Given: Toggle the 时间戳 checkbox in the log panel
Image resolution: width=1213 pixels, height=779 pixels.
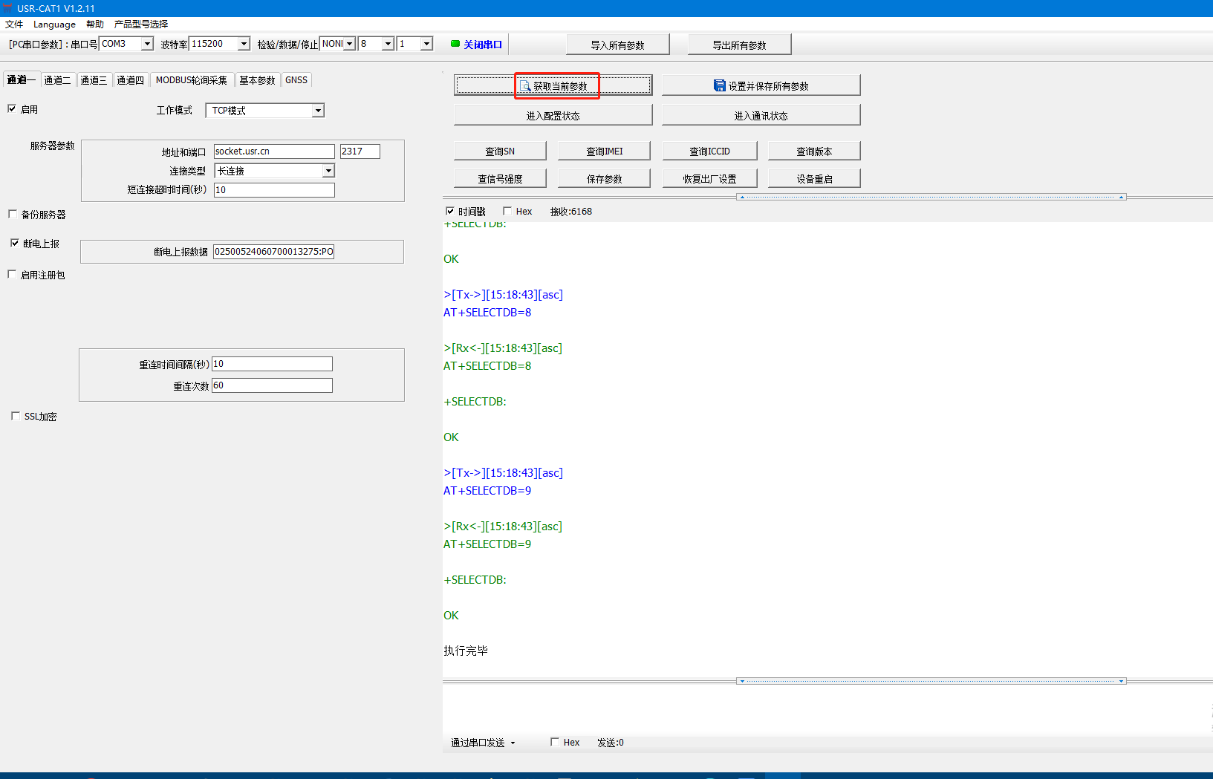Looking at the screenshot, I should (x=449, y=211).
